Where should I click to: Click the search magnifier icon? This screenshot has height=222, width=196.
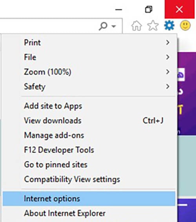(103, 26)
